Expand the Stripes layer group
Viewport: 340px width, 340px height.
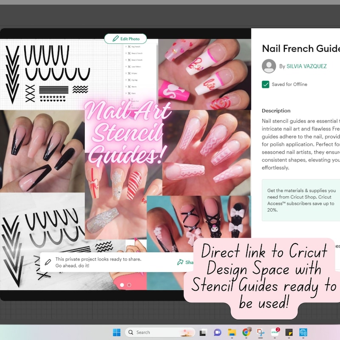pyautogui.click(x=126, y=73)
